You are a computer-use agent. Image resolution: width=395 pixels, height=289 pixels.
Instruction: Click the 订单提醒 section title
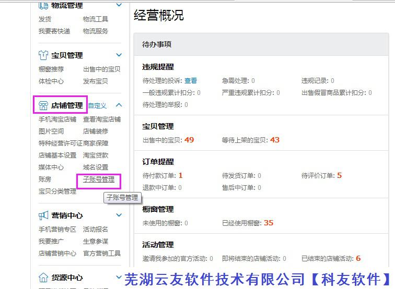coord(158,162)
